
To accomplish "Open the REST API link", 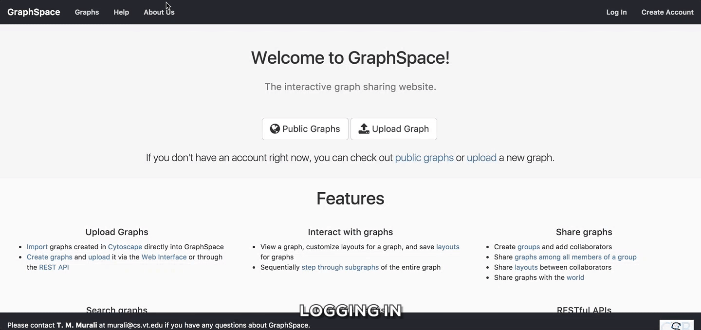I will [x=54, y=267].
